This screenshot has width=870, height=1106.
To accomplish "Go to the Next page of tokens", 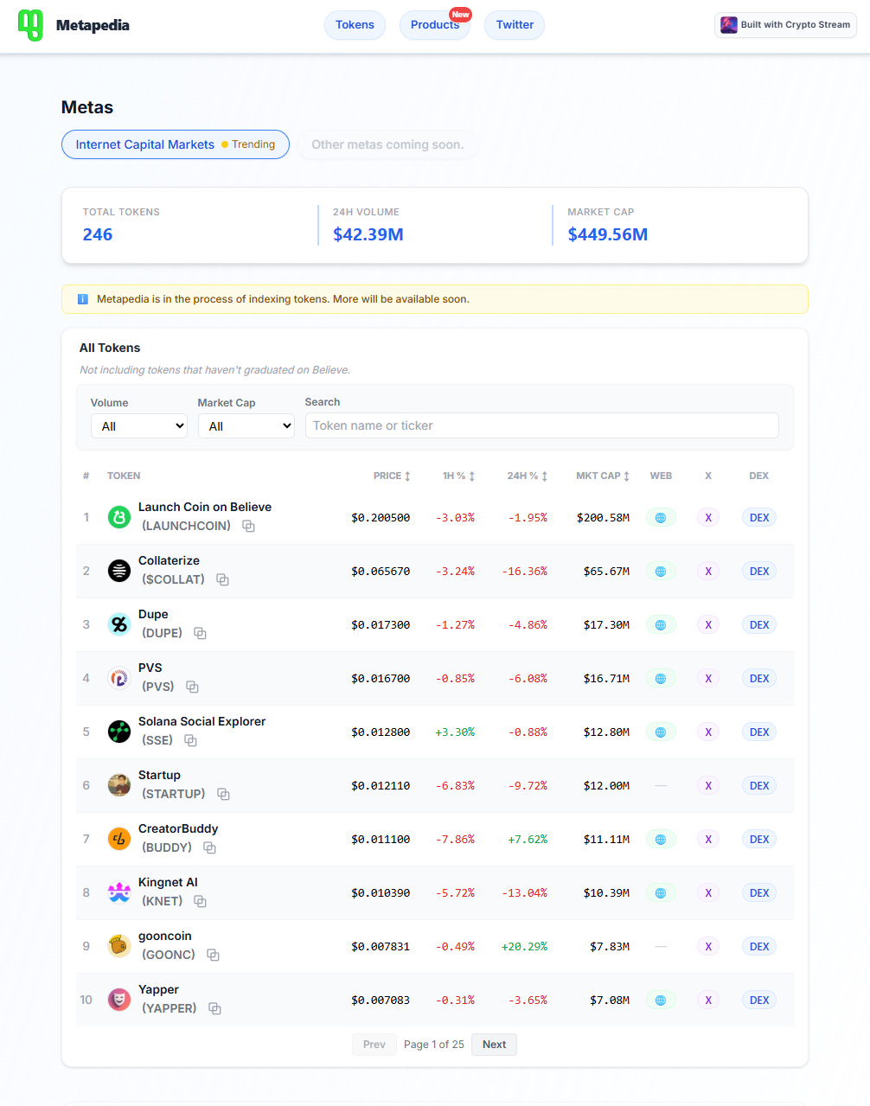I will (x=494, y=1045).
